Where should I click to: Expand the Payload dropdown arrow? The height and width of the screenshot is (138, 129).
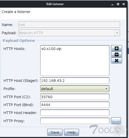click(117, 33)
